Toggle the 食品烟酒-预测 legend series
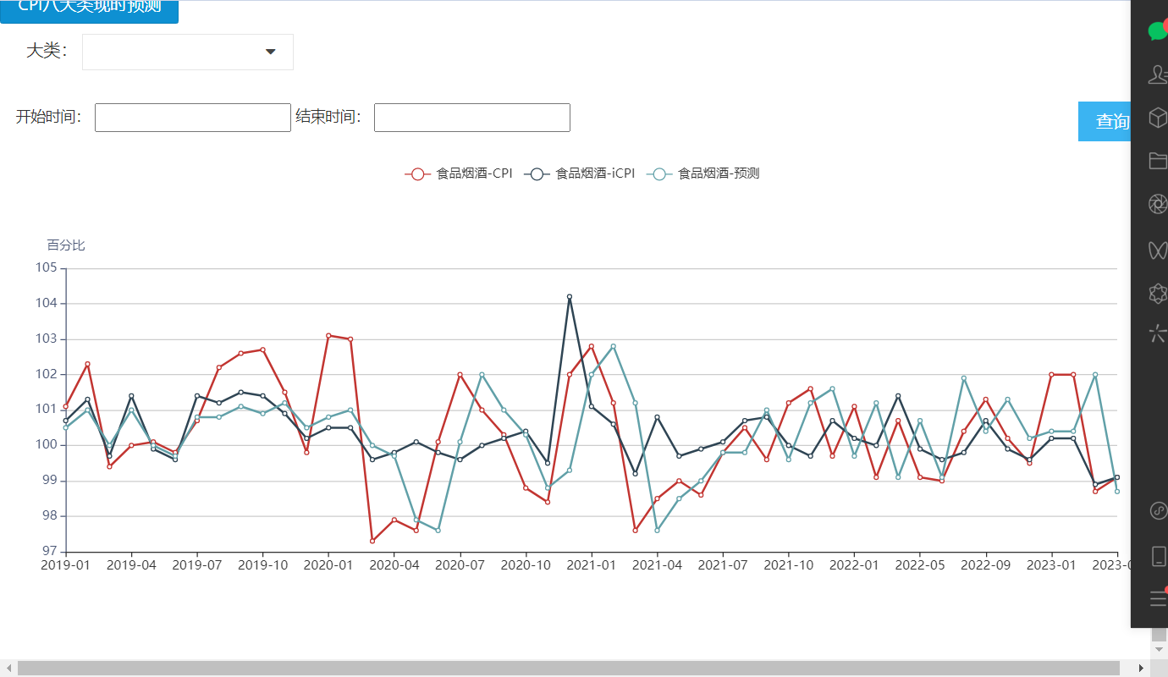 702,173
